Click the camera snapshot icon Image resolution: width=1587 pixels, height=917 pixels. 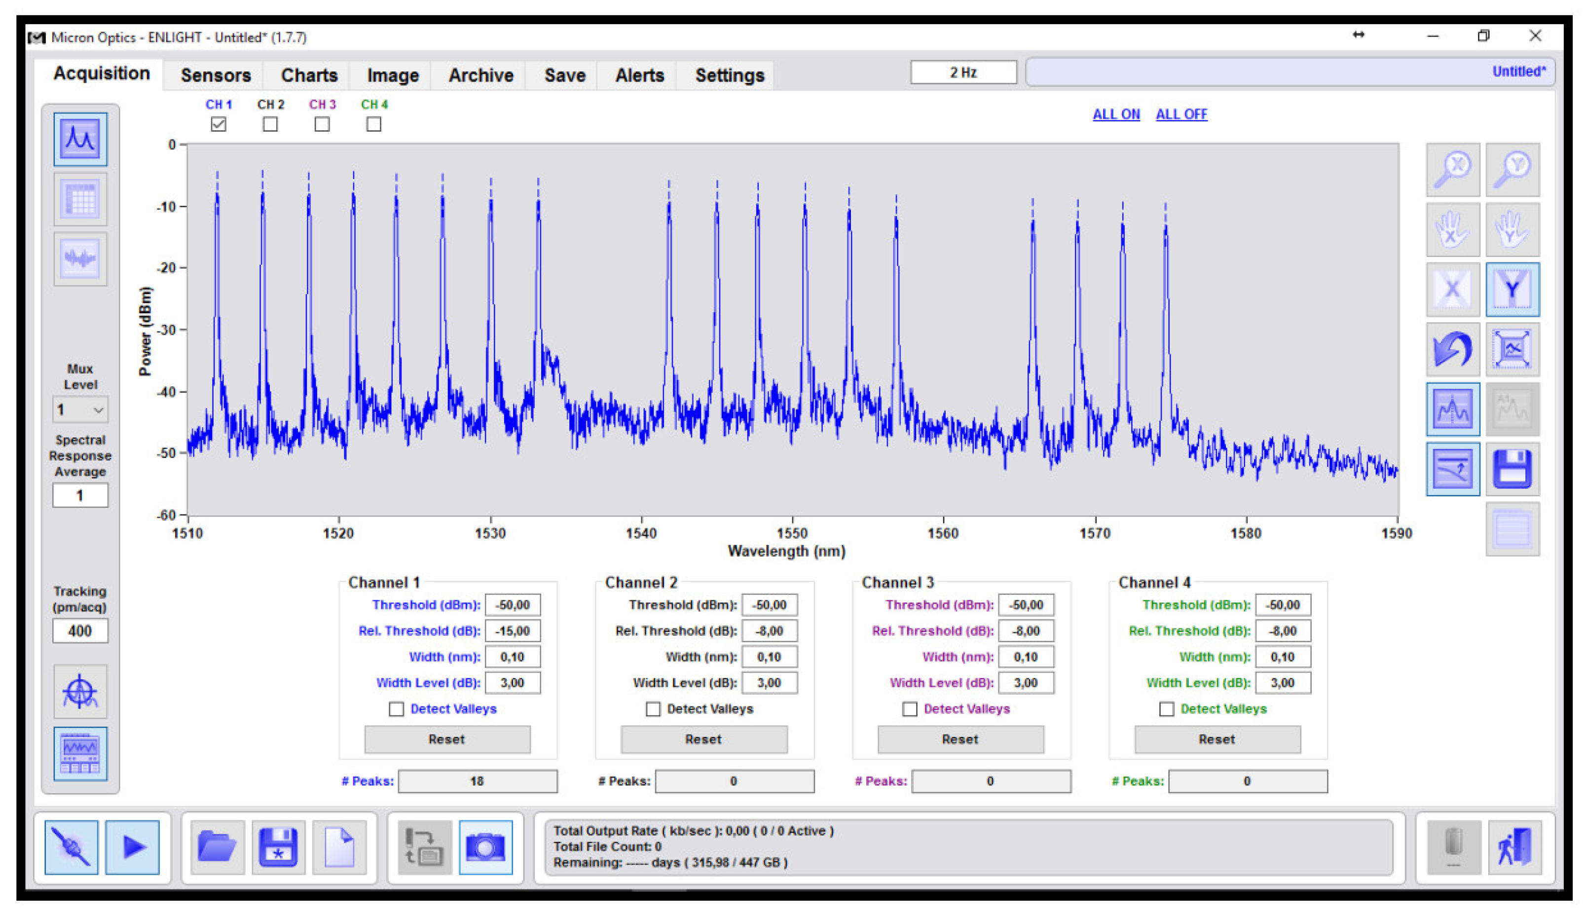(485, 846)
